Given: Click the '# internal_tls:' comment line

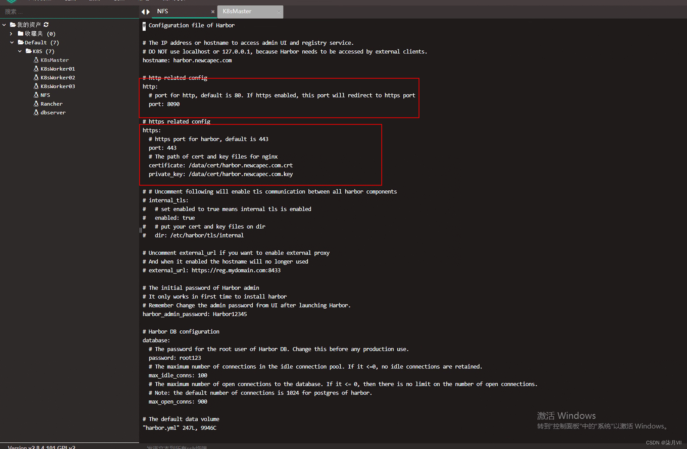Looking at the screenshot, I should click(x=165, y=201).
